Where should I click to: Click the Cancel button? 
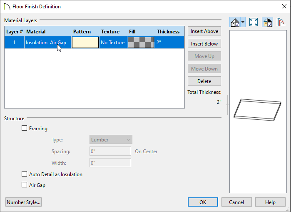236,202
